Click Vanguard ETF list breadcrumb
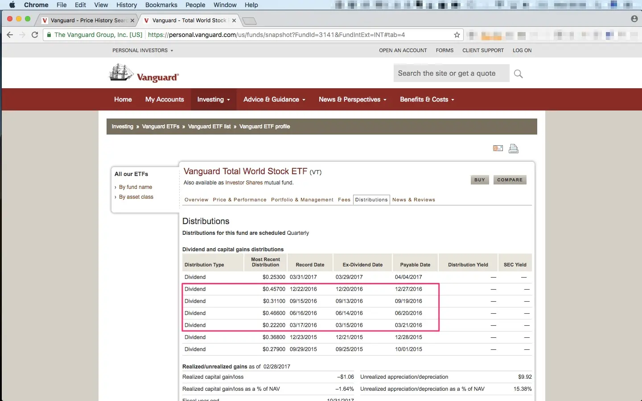 210,127
